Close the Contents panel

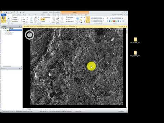[21, 26]
